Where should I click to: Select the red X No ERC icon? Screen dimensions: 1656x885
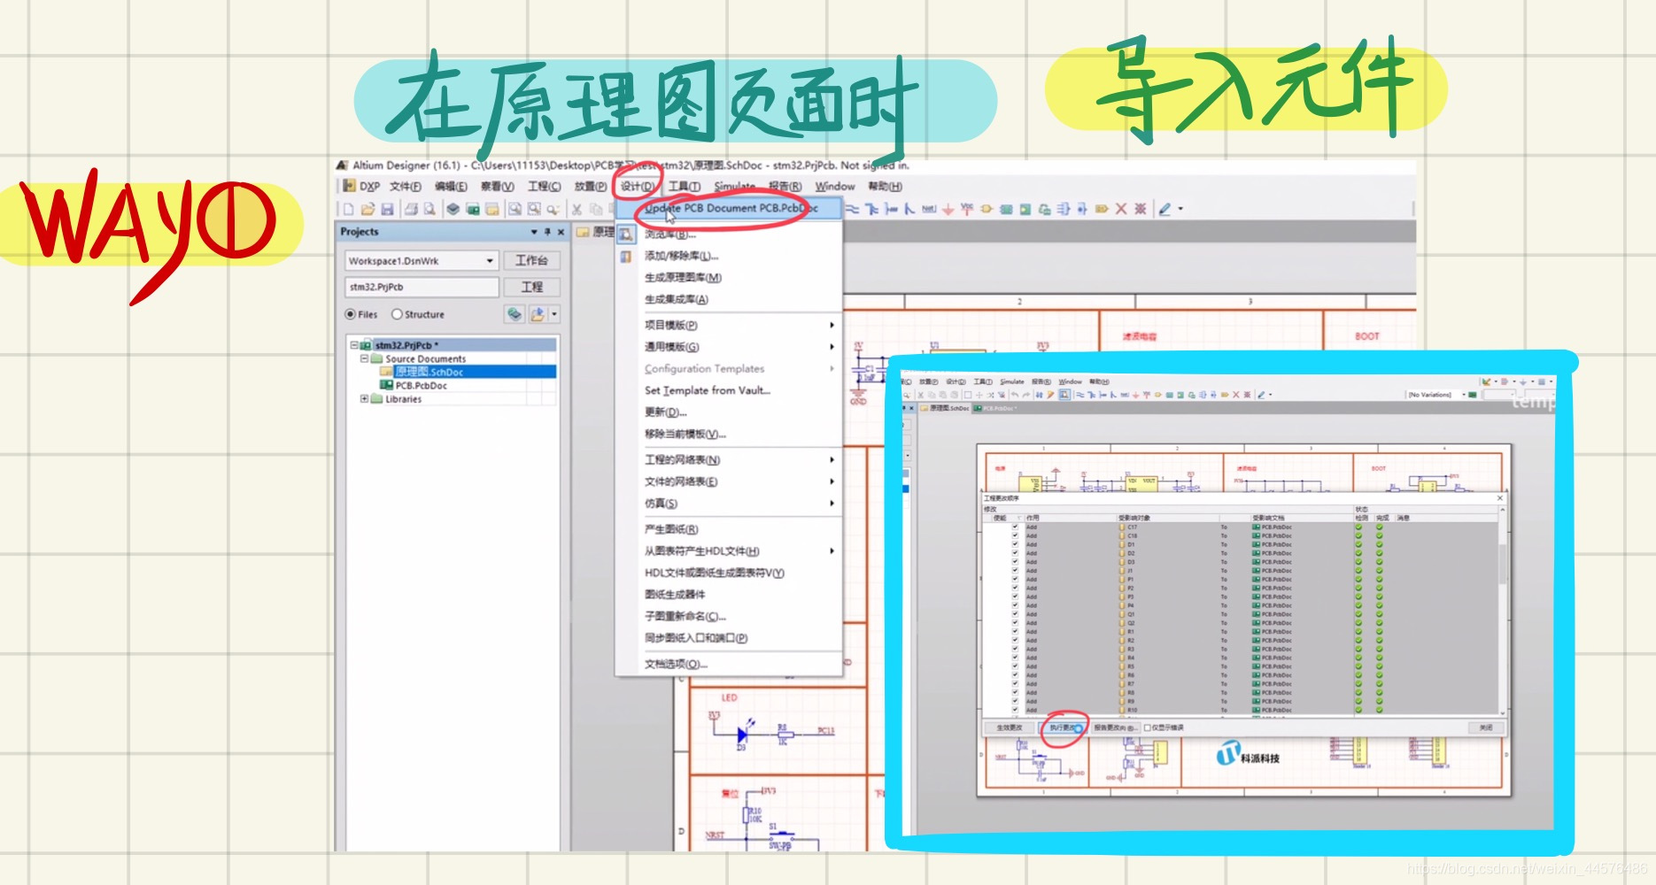pyautogui.click(x=1121, y=209)
